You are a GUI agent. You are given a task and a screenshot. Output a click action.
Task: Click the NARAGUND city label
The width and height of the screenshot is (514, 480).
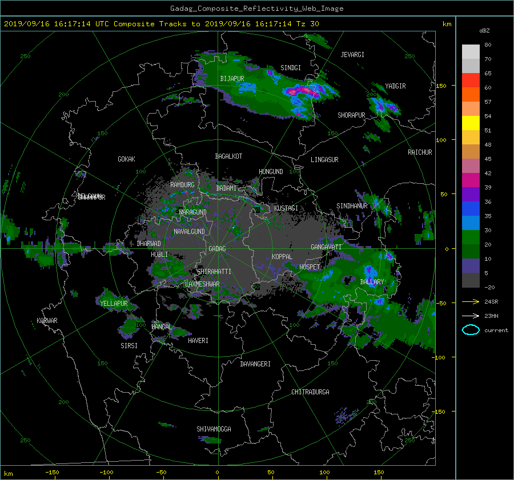coord(193,212)
